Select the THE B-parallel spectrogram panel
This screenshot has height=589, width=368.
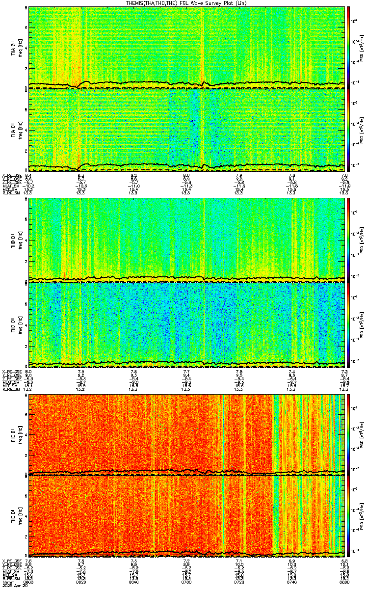pyautogui.click(x=186, y=517)
